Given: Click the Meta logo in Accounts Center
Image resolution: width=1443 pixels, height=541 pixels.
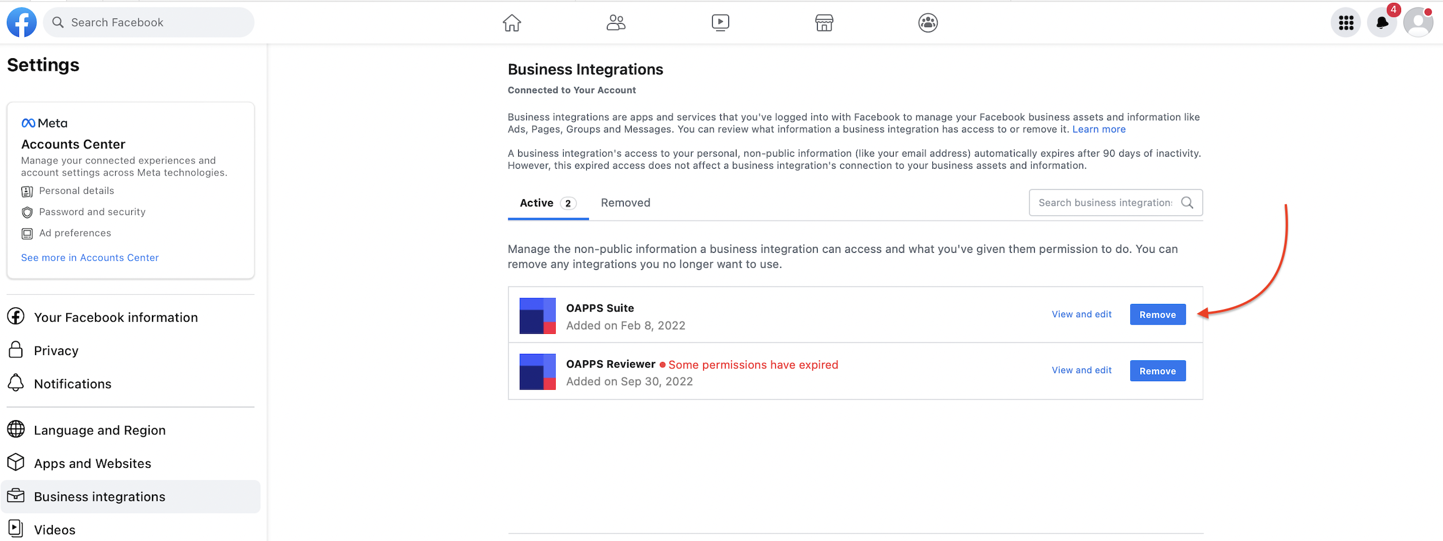Looking at the screenshot, I should click(44, 123).
